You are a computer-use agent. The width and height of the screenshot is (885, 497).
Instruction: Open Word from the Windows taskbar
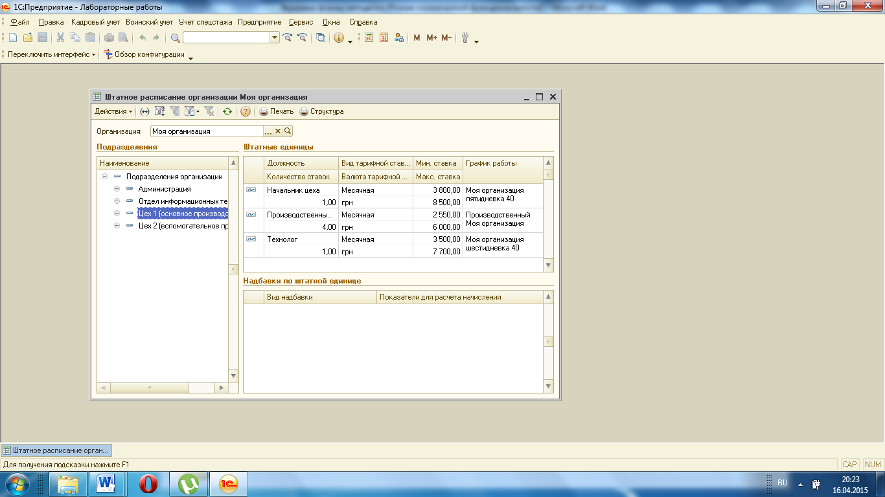point(105,484)
